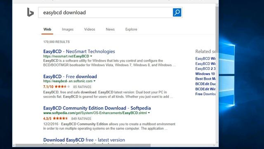Viewport: 264px width, 149px height.
Task: Open the News tab
Action: 110,29
